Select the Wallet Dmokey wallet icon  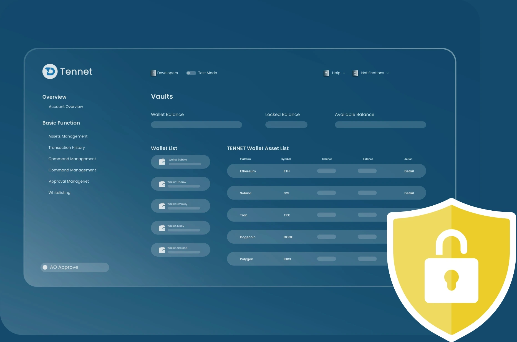point(162,206)
